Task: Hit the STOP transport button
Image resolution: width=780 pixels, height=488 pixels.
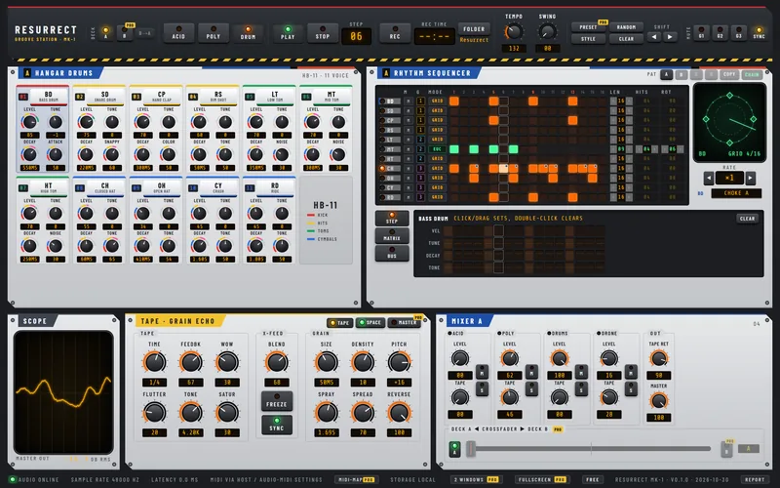Action: 323,33
